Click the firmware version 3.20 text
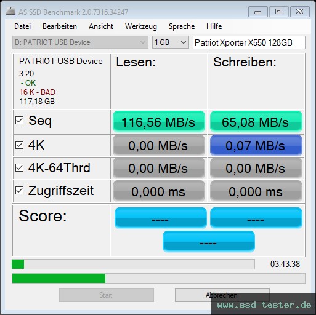This screenshot has width=316, height=315. tap(26, 74)
